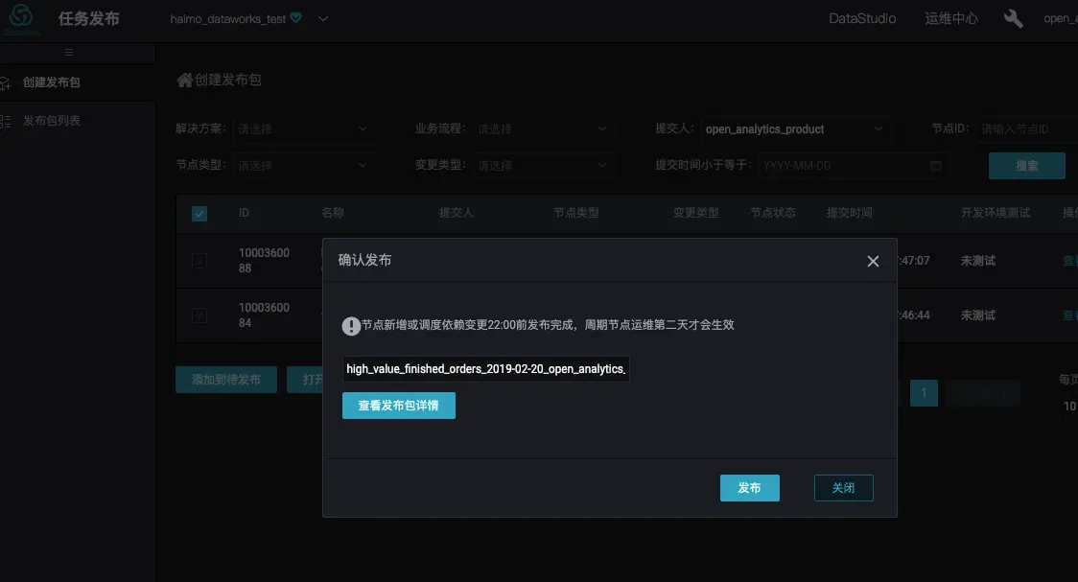Viewport: 1078px width, 582px height.
Task: Open the 节点类型 filter dropdown
Action: coord(303,166)
